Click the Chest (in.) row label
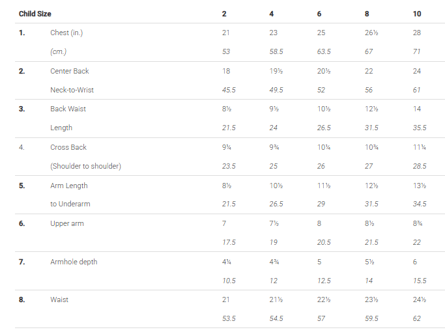This screenshot has height=334, width=445. [66, 33]
